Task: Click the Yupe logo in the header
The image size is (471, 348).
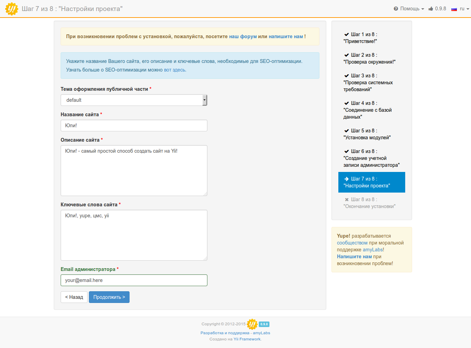Action: [12, 9]
